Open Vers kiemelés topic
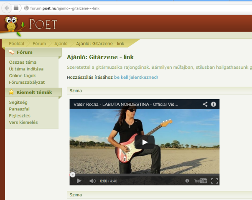The height and width of the screenshot is (200, 252). (x=23, y=122)
